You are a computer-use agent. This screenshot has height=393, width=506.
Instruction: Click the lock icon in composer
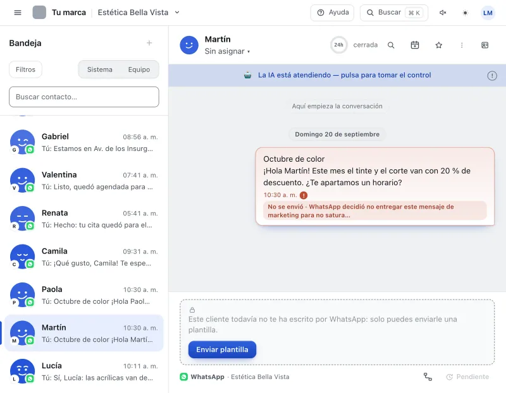tap(192, 310)
